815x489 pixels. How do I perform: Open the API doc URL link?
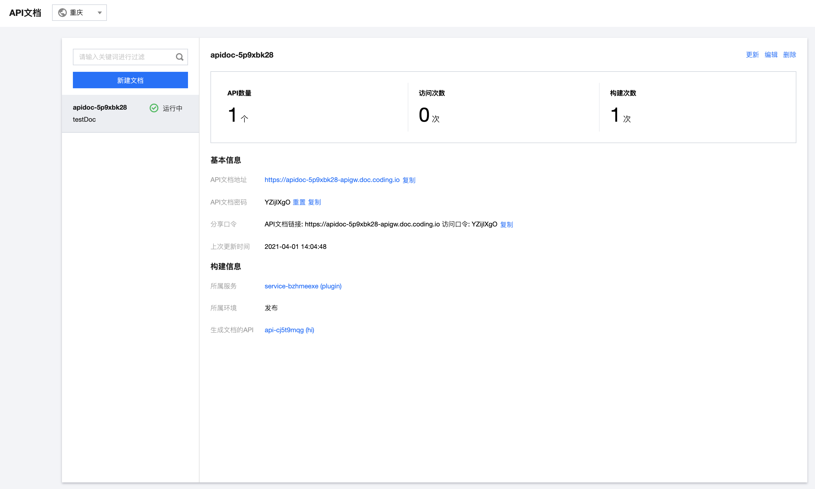(332, 180)
